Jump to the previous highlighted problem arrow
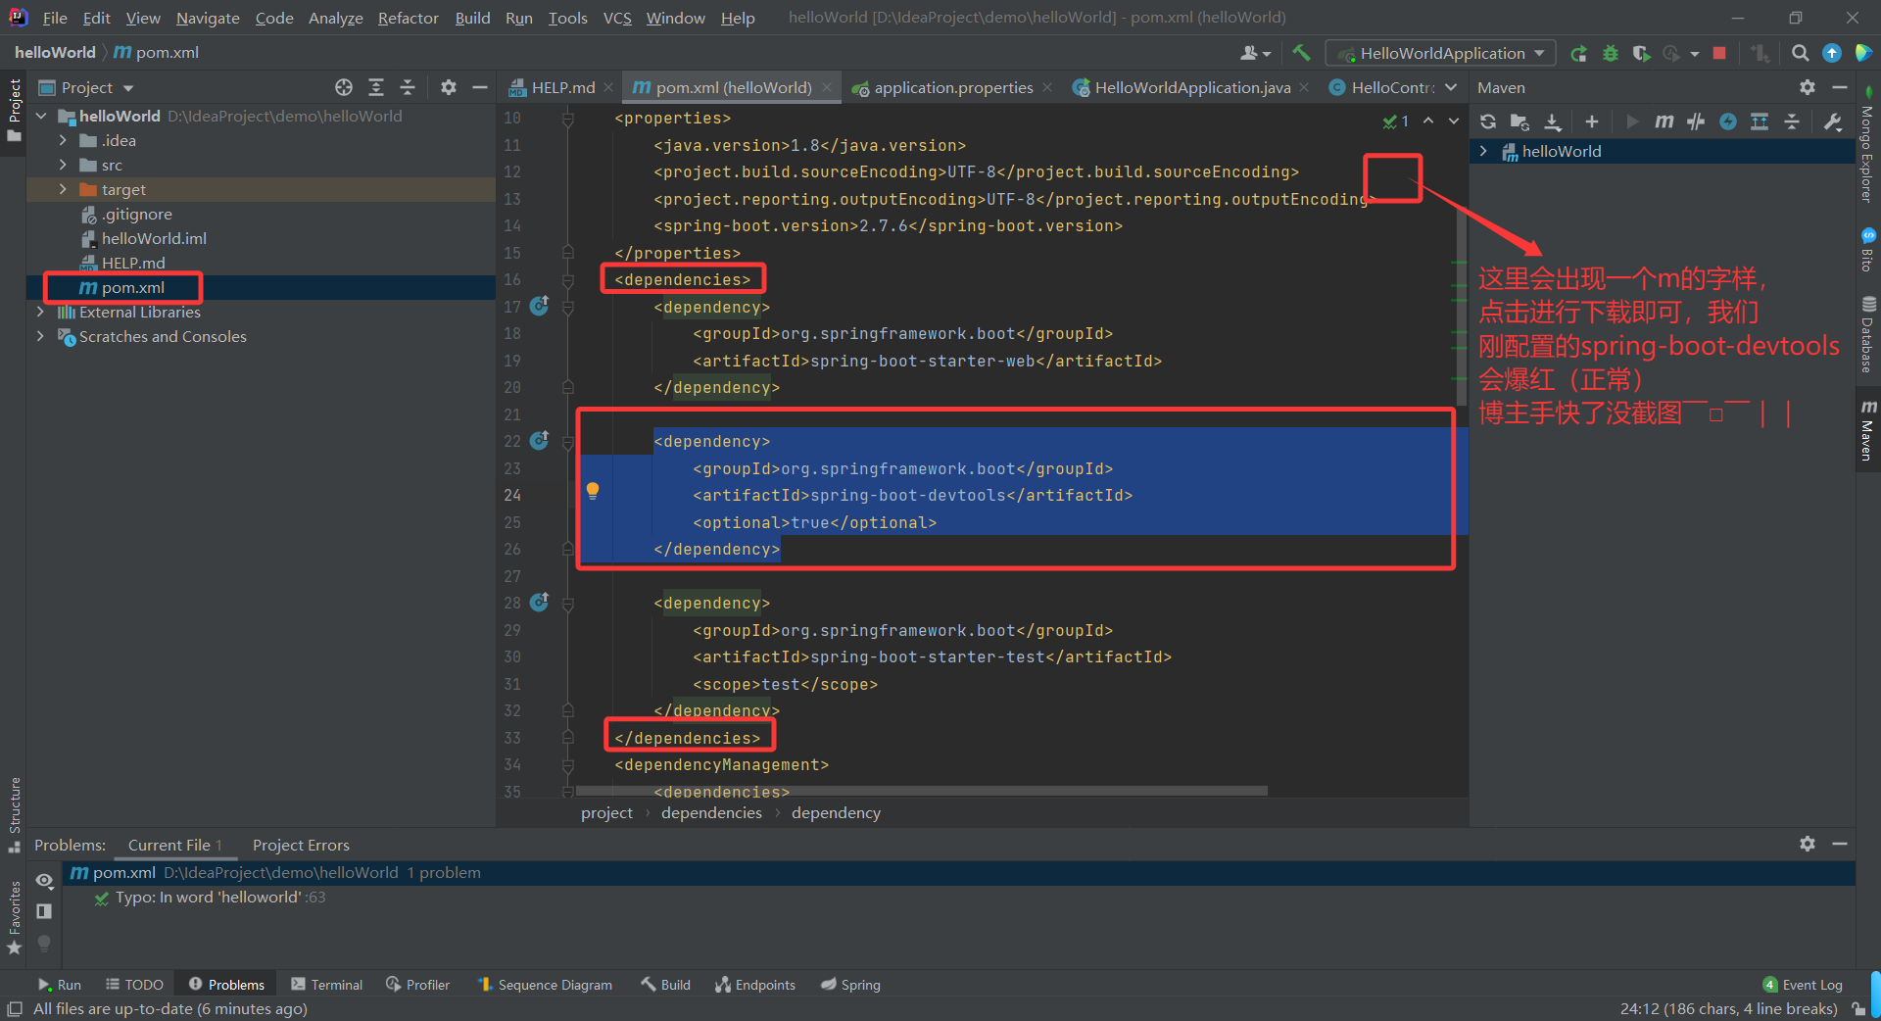Screen dimensions: 1881x1021 pos(1429,121)
